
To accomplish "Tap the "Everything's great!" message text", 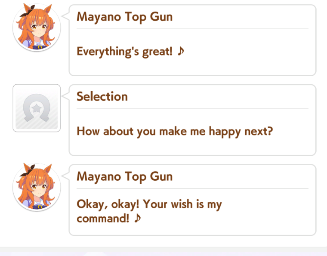I will [x=125, y=52].
